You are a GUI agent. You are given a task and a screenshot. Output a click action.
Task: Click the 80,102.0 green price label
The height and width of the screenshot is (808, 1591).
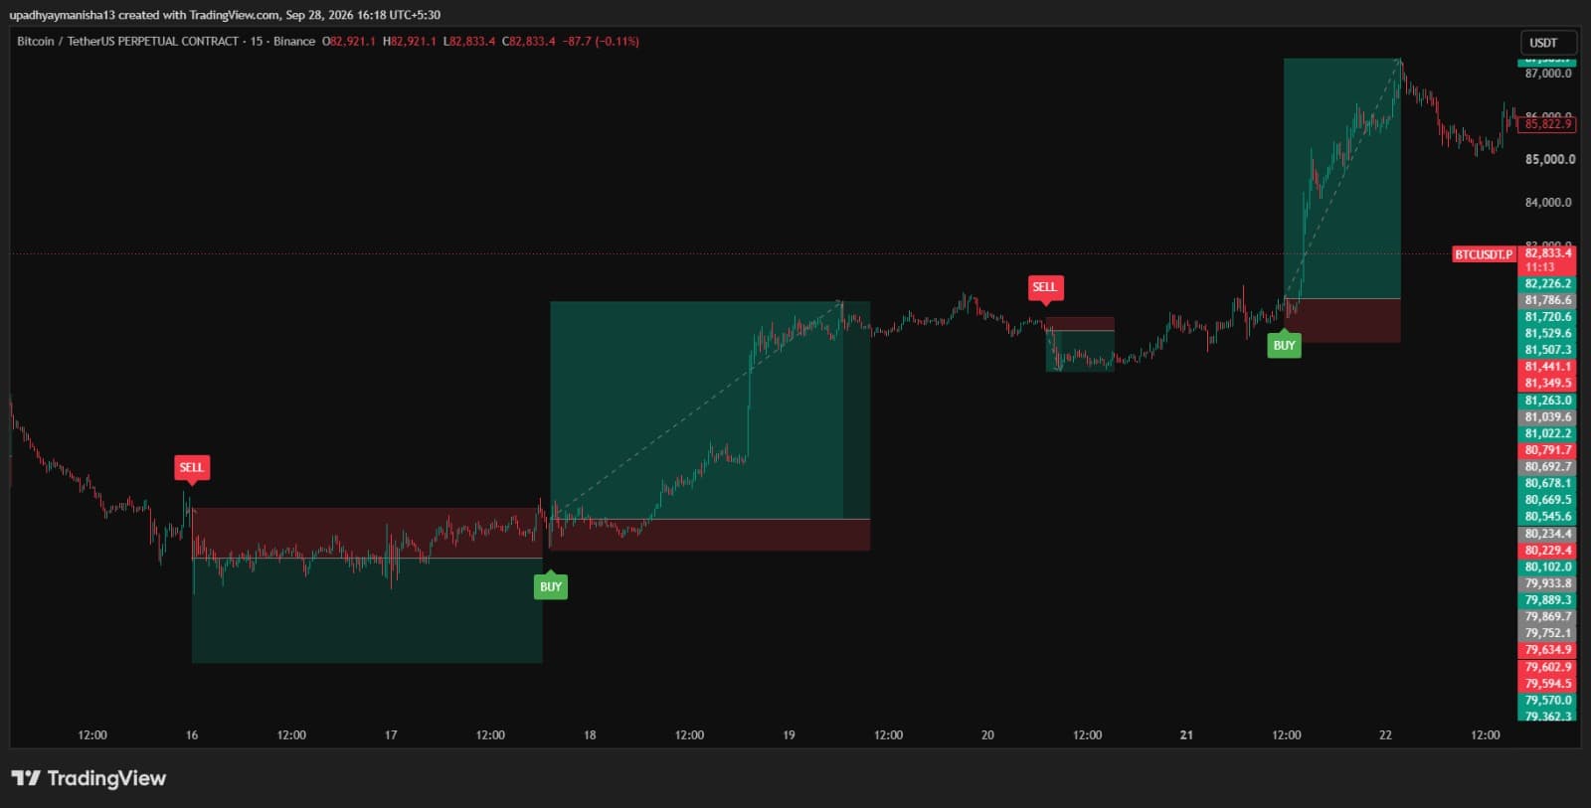[x=1548, y=566]
